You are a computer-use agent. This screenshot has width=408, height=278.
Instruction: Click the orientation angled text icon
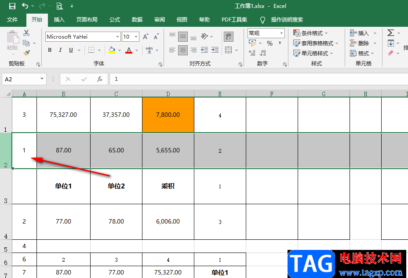204,36
